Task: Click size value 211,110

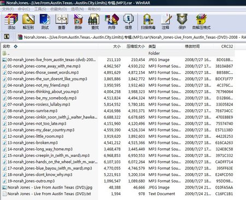Action: click(114, 60)
